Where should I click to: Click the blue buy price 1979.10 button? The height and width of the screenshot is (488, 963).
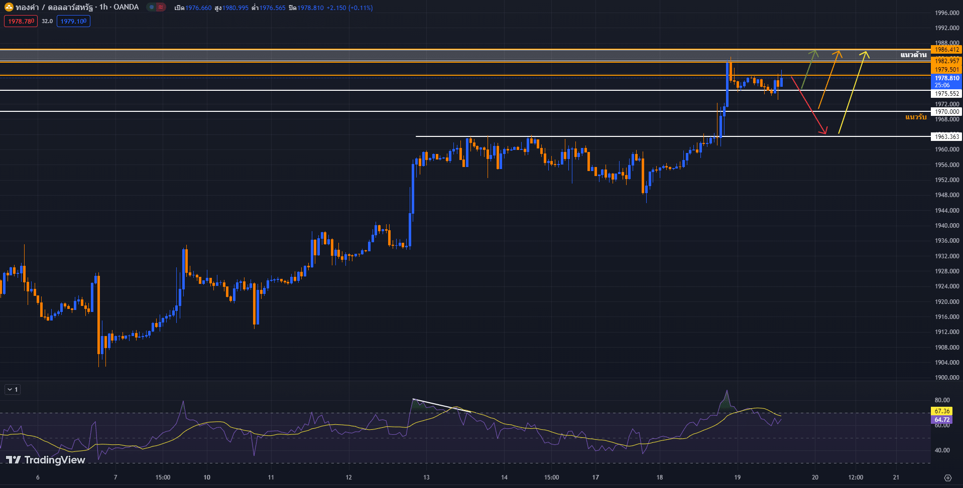[73, 21]
